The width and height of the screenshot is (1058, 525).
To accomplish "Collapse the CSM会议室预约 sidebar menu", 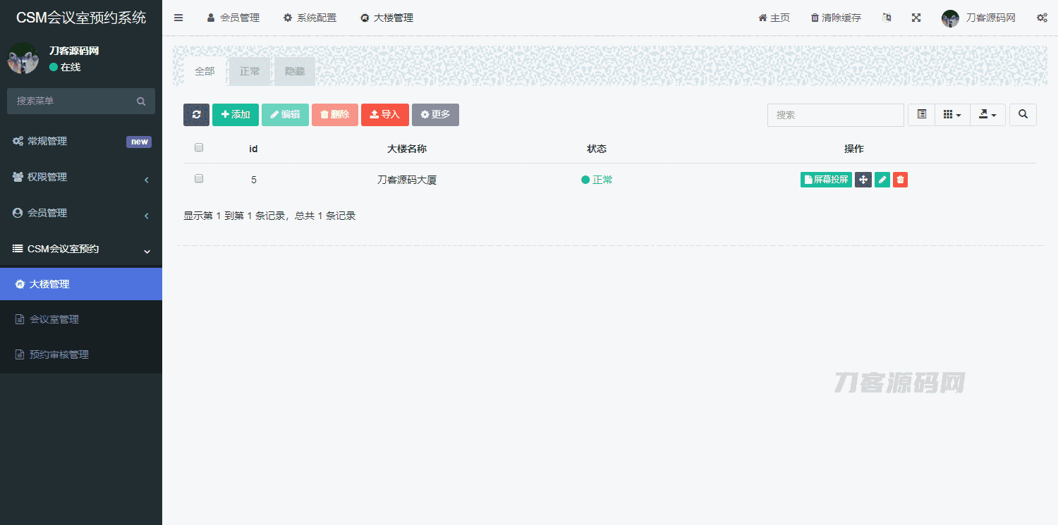I will 81,249.
